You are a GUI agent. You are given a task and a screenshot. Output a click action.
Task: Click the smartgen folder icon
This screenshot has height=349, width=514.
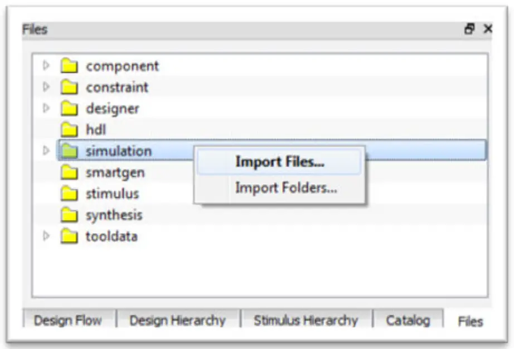(x=70, y=172)
